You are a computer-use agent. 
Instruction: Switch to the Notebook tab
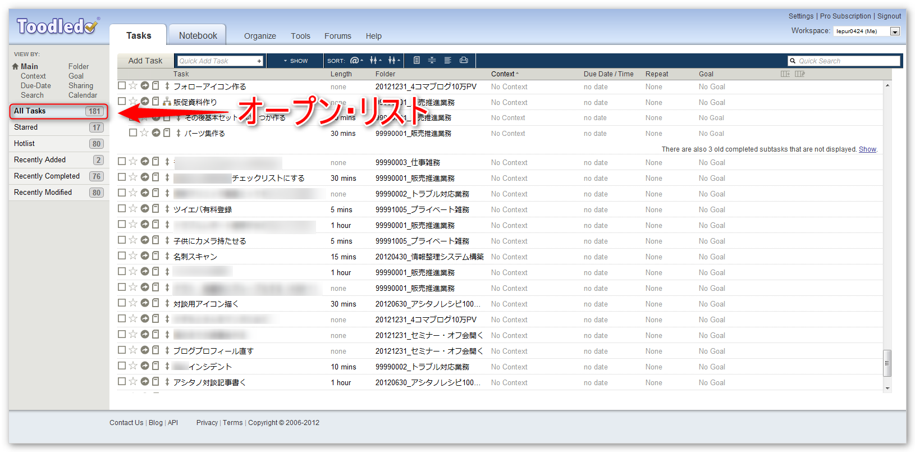(x=198, y=35)
